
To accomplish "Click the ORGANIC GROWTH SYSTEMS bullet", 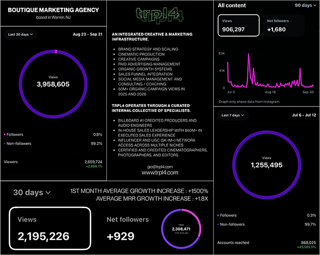I will pyautogui.click(x=145, y=69).
